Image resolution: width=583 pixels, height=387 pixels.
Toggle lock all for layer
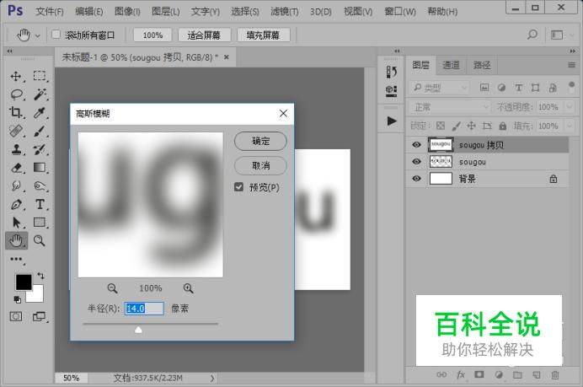502,126
